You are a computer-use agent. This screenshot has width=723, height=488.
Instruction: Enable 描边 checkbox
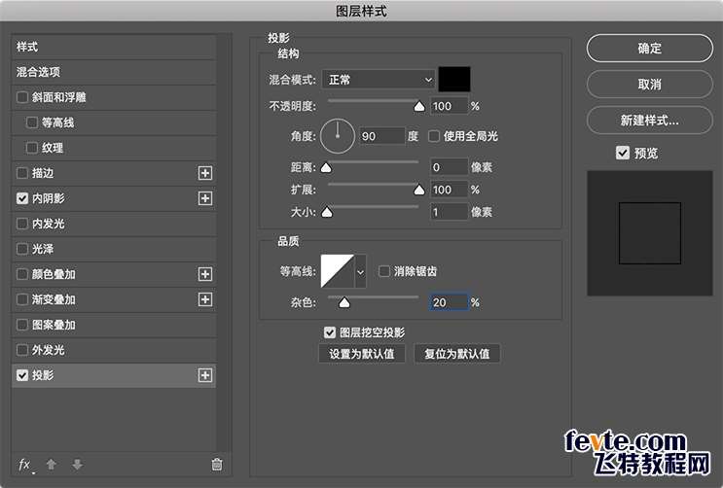pos(22,173)
